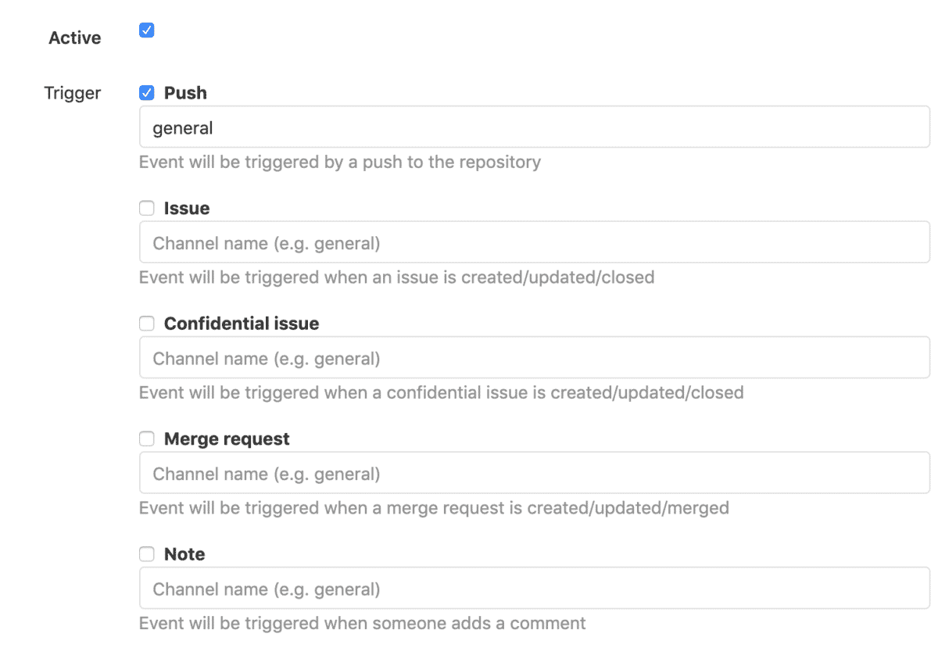Screen dimensions: 938x648
Task: Select the Issue channel name field
Action: pos(469,242)
